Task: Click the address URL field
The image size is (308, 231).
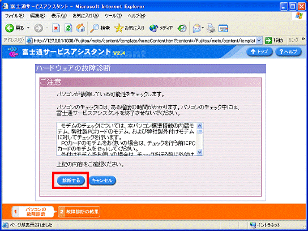Action: 144,40
